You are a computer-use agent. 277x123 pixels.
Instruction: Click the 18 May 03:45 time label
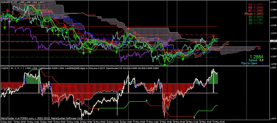[179, 121]
